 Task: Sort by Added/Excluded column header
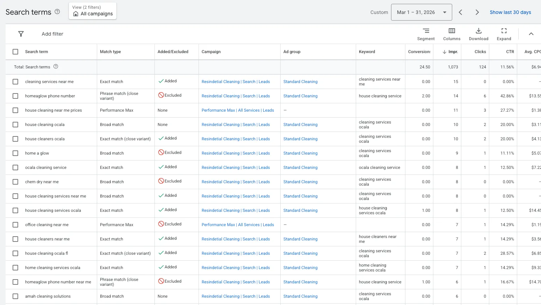tap(173, 52)
